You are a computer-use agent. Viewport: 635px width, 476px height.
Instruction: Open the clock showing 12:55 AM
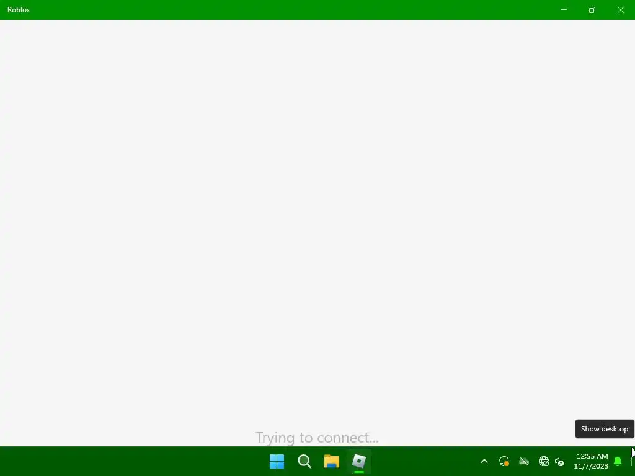591,461
